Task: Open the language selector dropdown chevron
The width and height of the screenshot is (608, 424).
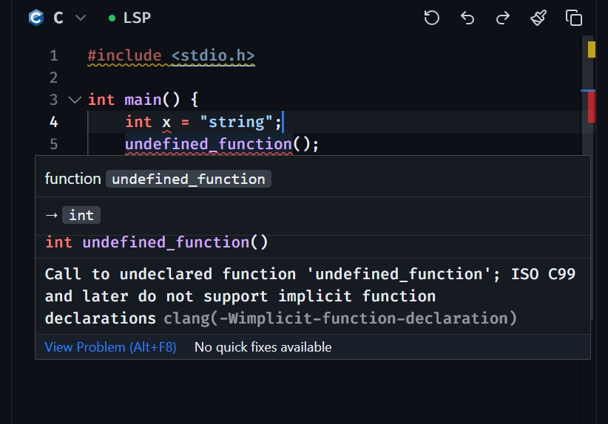Action: coord(81,18)
